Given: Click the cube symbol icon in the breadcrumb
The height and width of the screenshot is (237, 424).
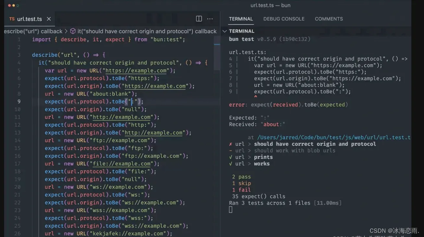Looking at the screenshot, I should coord(73,31).
